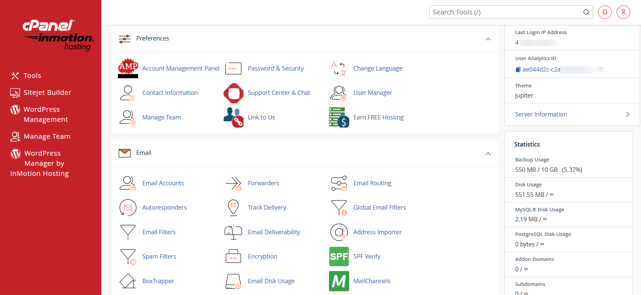Click the Support Center & Chat icon

[233, 93]
